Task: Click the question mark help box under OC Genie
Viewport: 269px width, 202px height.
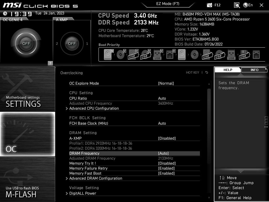Action: click(50, 63)
